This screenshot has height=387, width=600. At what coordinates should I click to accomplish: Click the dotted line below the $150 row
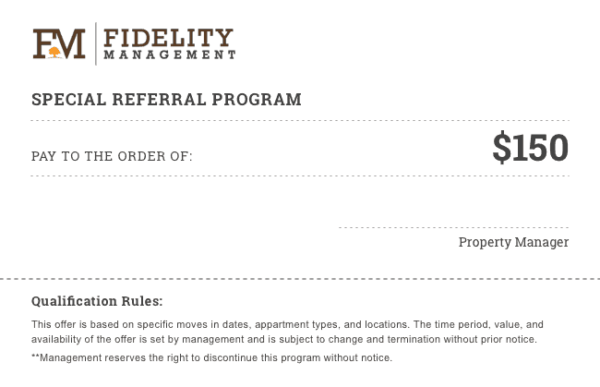(x=300, y=176)
